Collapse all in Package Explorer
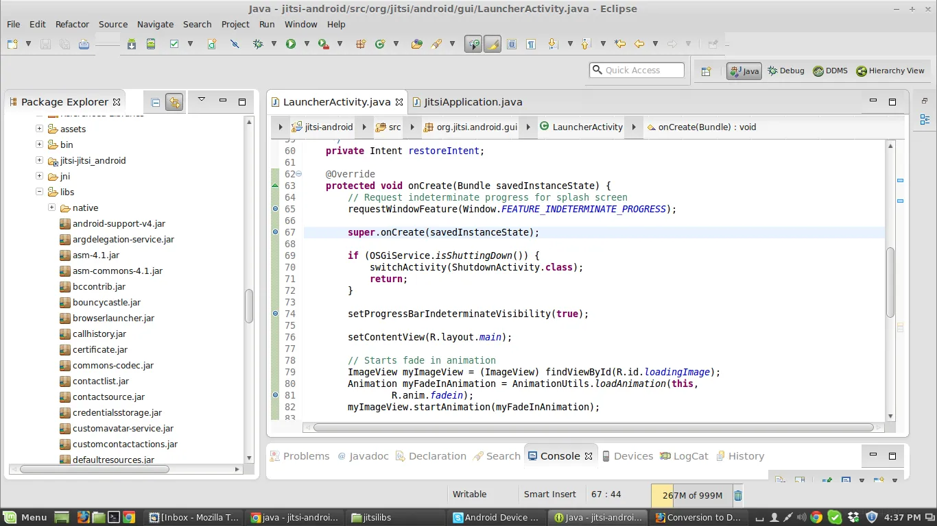The image size is (937, 526). click(x=156, y=102)
